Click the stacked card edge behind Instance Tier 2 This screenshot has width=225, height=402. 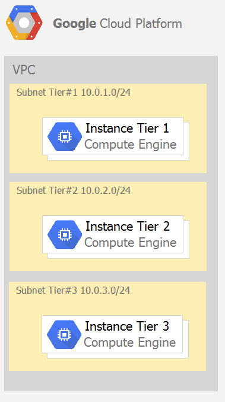point(186,239)
